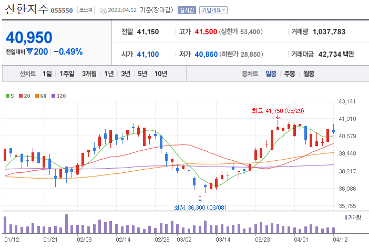Click the 시가 value 41,100

point(148,54)
